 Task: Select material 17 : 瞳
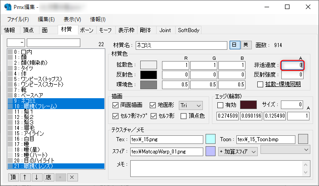[56, 144]
